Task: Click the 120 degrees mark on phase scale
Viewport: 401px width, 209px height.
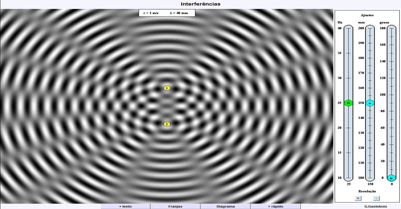Action: 382,78
